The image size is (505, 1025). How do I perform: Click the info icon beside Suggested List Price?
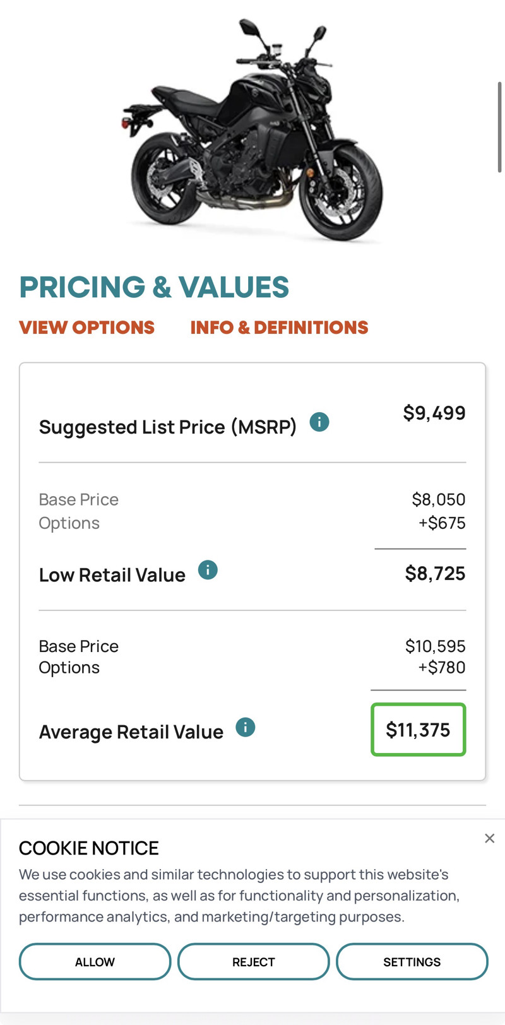pos(319,422)
